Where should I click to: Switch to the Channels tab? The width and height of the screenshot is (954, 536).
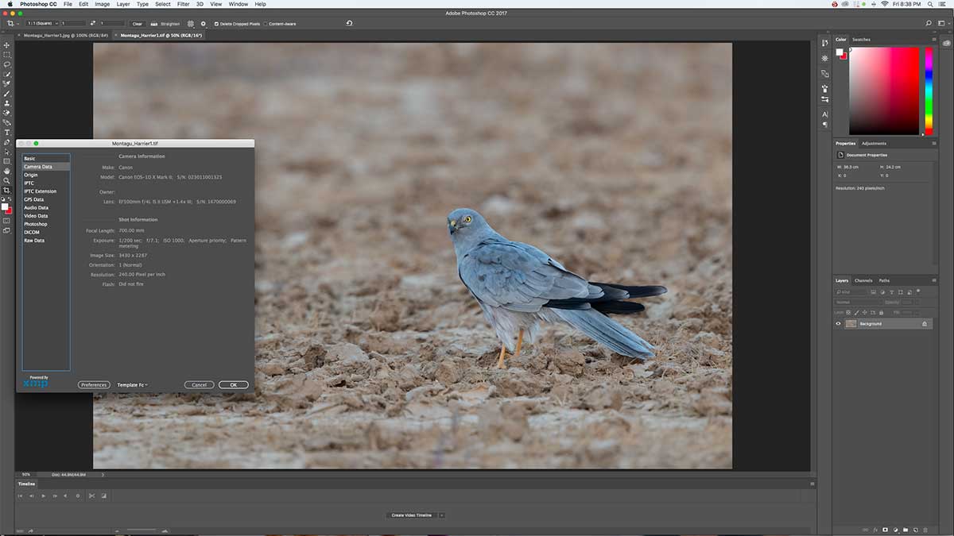pyautogui.click(x=863, y=280)
